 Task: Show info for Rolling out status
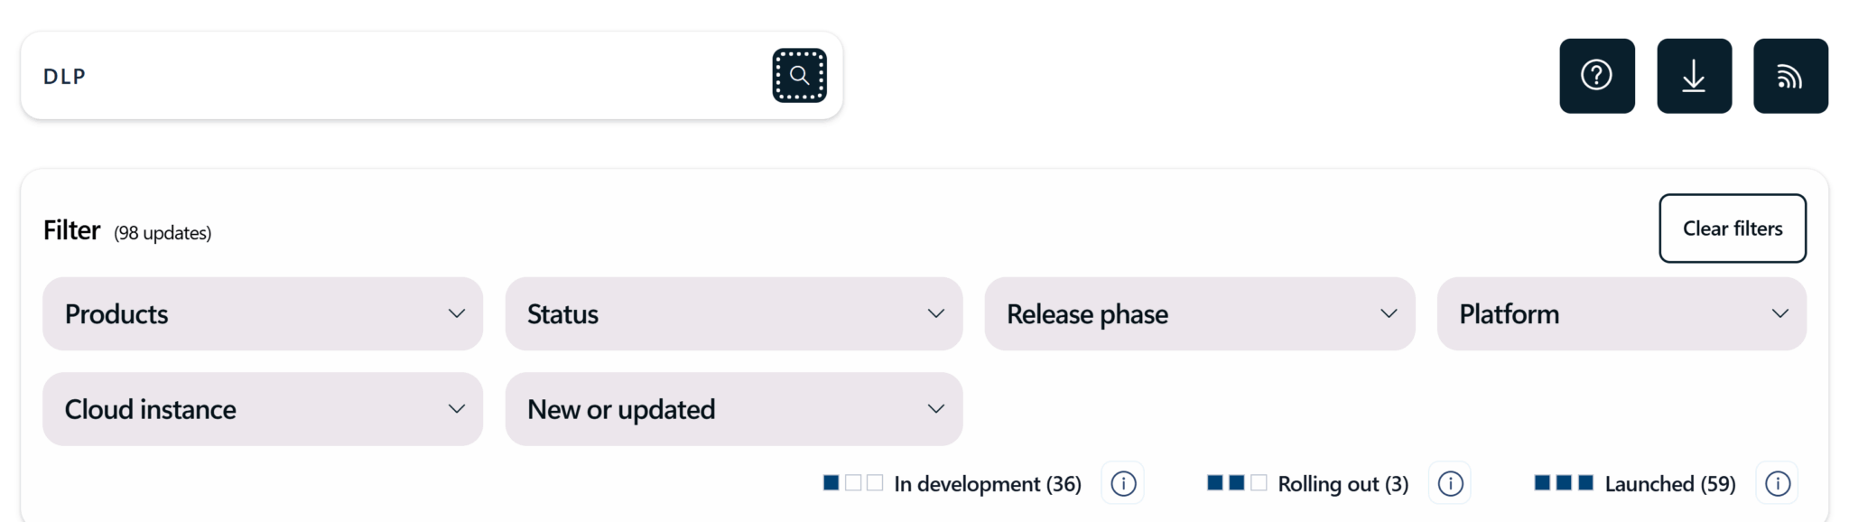[x=1450, y=484]
